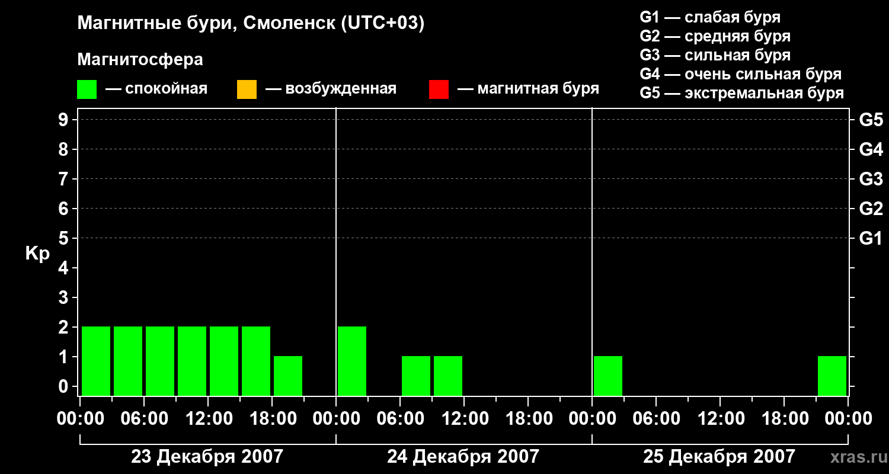Click the Kp 2 bar at 00:00 on 24 Декабря

(x=352, y=361)
